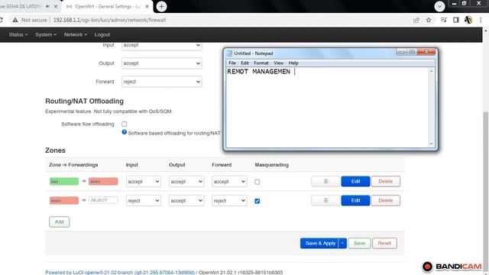Click the lan zone drag handle icon

click(325, 182)
